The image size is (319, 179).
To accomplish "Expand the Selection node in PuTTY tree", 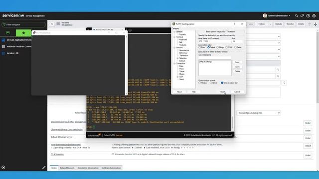I will (177, 58).
